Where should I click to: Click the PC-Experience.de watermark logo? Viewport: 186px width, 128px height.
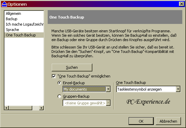148,102
